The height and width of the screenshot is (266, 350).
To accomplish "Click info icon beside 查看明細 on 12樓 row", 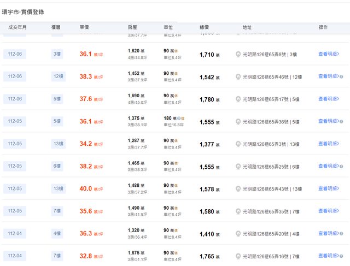I will [x=341, y=77].
